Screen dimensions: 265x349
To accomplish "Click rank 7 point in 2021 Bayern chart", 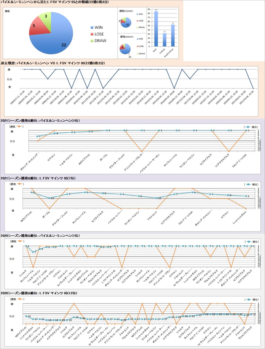I will 37,136.
